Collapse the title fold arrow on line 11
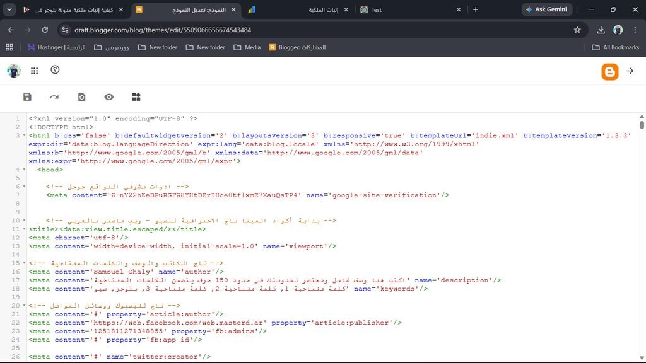 click(25, 229)
